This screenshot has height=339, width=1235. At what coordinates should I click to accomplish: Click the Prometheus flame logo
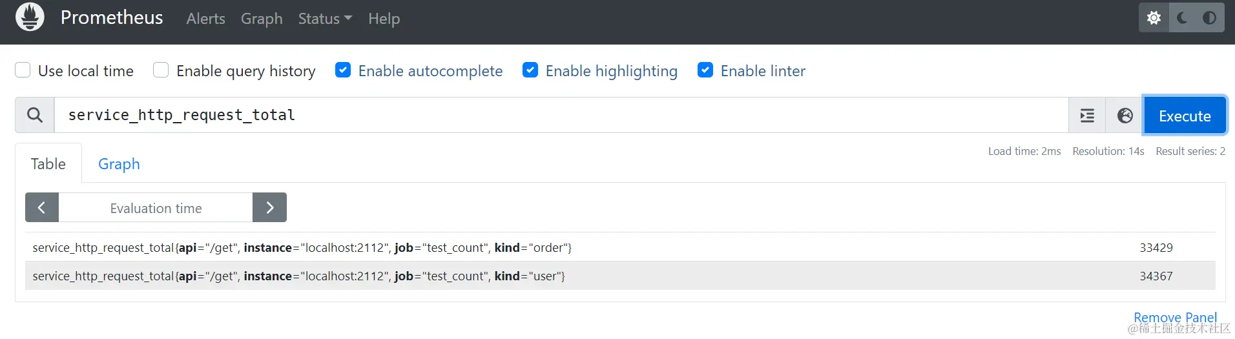coord(30,17)
